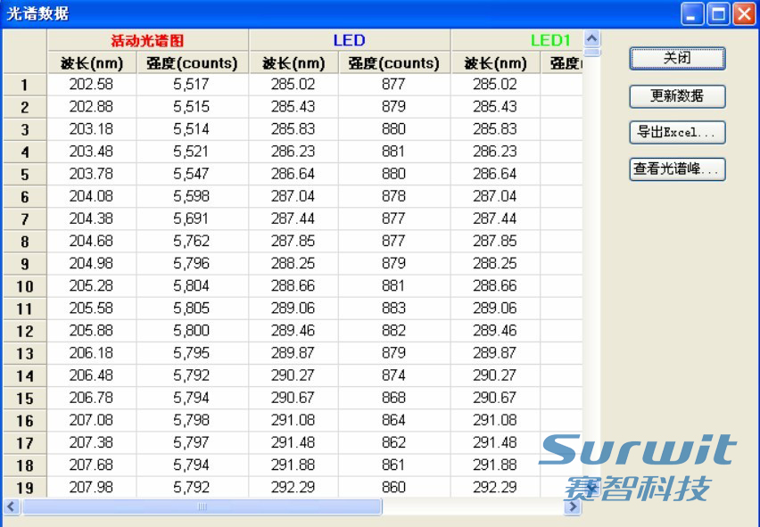Image resolution: width=760 pixels, height=527 pixels.
Task: Click 波长(nm) header under LED
Action: (x=293, y=63)
